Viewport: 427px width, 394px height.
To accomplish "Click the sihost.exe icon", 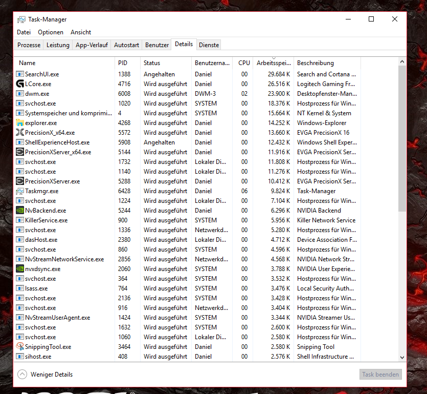I will pyautogui.click(x=20, y=357).
